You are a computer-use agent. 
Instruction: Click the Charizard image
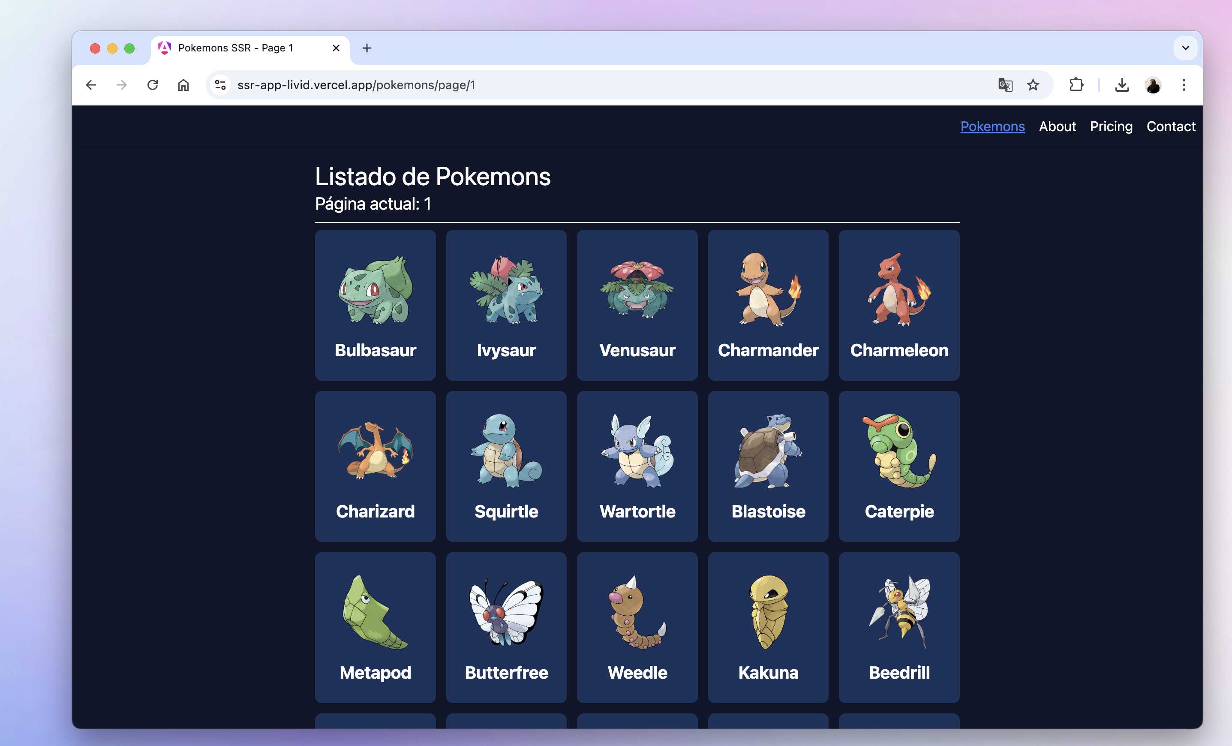point(375,451)
